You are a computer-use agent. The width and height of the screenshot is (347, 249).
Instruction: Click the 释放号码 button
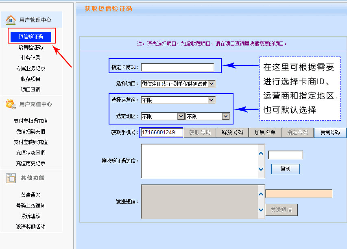click(x=232, y=133)
